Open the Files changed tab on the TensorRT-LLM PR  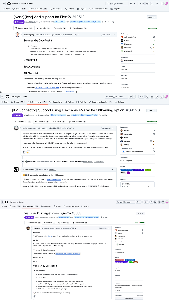coord(78,28)
